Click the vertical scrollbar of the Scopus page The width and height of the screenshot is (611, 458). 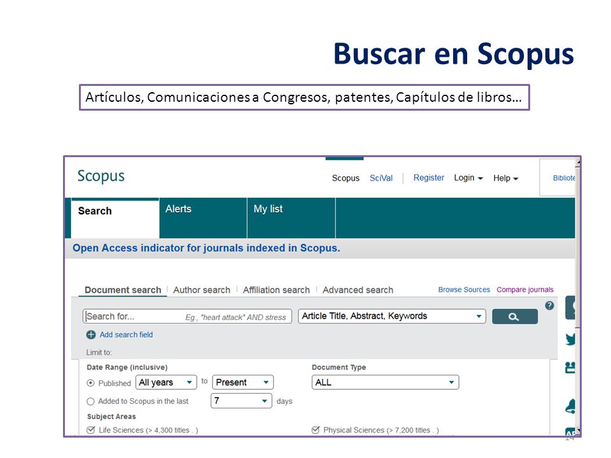(578, 296)
